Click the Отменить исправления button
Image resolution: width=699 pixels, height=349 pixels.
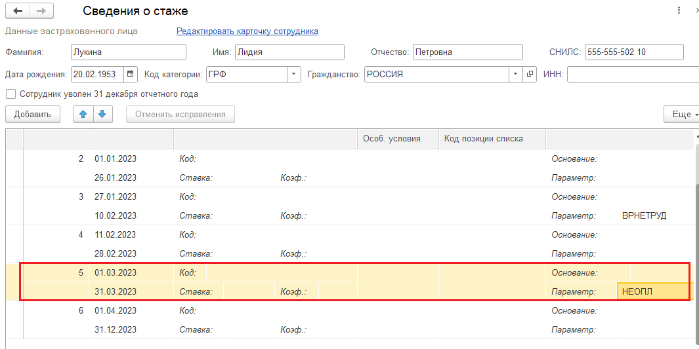pyautogui.click(x=180, y=114)
